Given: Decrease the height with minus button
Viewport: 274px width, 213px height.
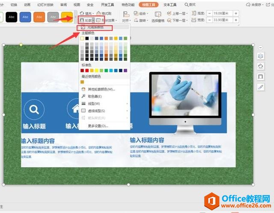Looking at the screenshot, I should tap(209, 13).
